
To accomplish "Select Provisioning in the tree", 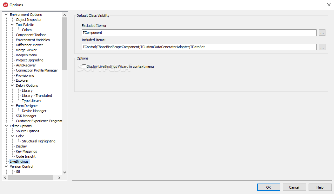I will tap(25, 75).
